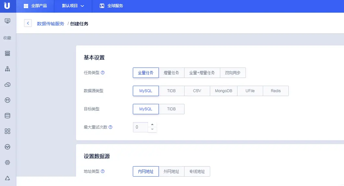Click the 收藏 sidebar label
This screenshot has height=186, width=344.
point(7,38)
